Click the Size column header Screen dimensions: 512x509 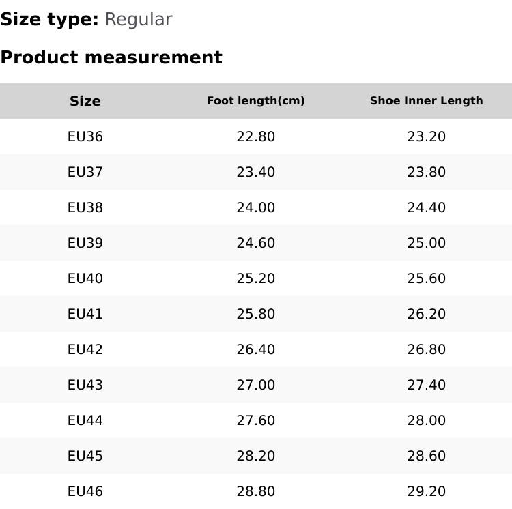point(85,101)
